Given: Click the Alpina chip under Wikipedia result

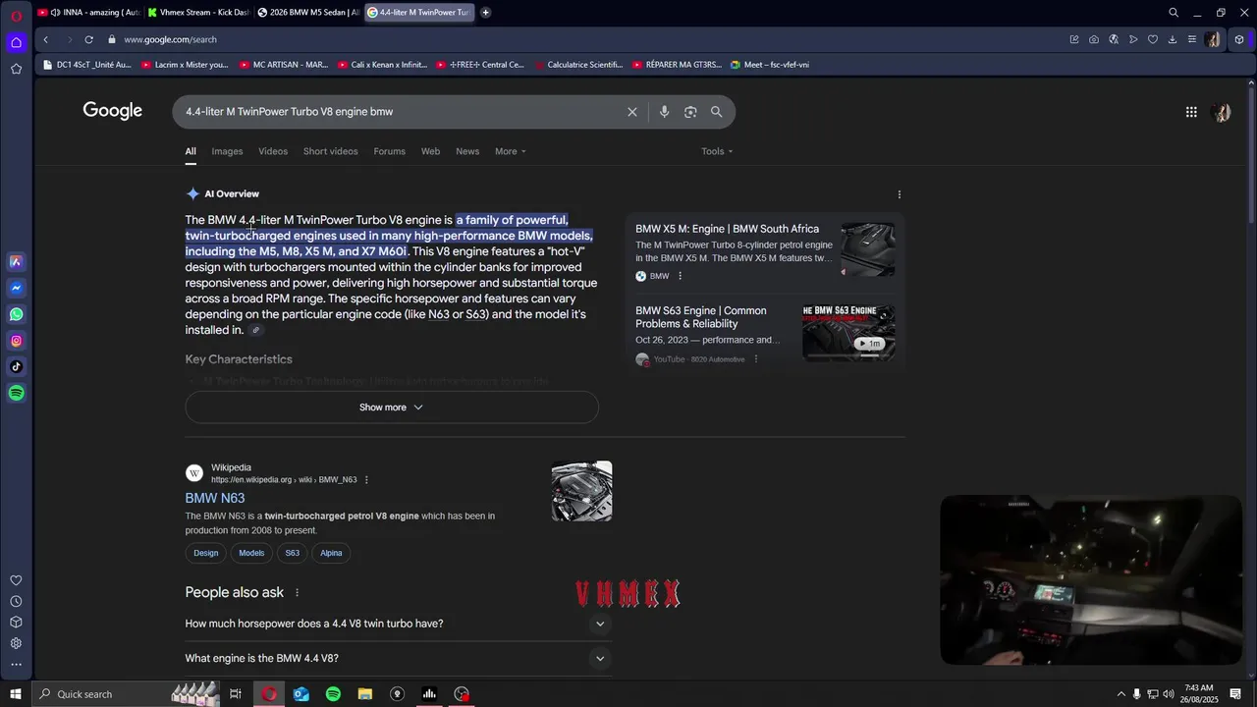Looking at the screenshot, I should click(x=331, y=553).
